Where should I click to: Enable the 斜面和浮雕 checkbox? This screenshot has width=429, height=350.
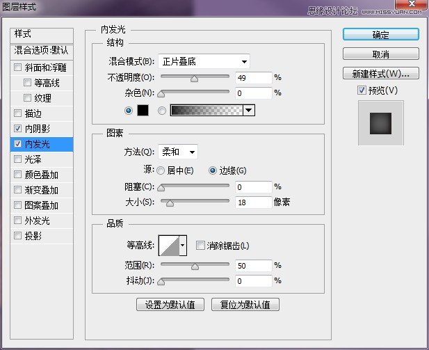click(x=18, y=67)
